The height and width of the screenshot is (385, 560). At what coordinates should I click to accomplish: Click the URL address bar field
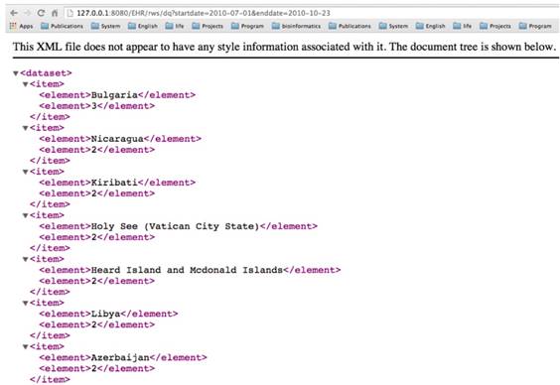tap(311, 13)
